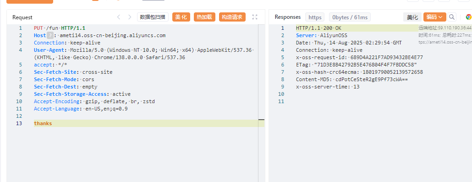Beautify the response with 美化 button
This screenshot has width=472, height=182.
pyautogui.click(x=412, y=17)
